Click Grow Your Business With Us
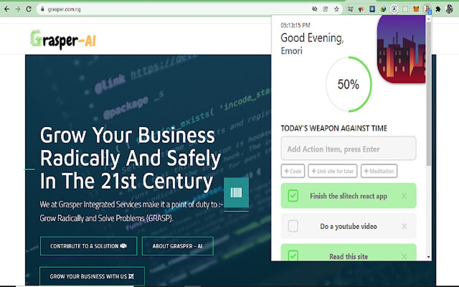This screenshot has height=287, width=459. click(92, 276)
